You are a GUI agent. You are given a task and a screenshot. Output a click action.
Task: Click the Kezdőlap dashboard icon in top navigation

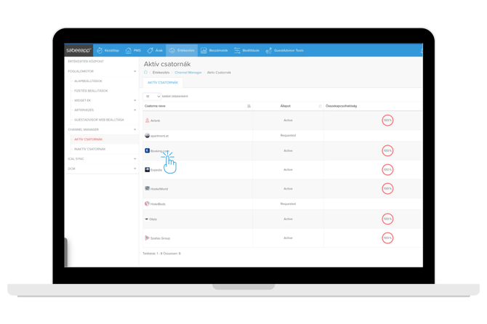[100, 51]
